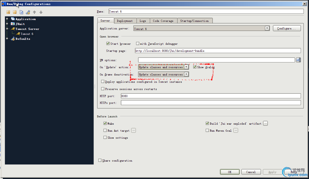Image resolution: width=309 pixels, height=179 pixels.
Task: Click the Move Up arrow icon
Action: pos(34,12)
